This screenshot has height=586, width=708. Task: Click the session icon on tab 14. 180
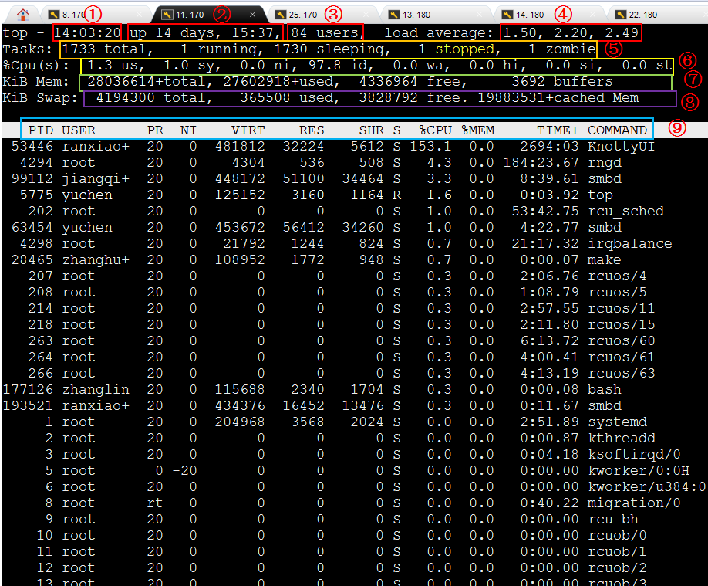(x=507, y=15)
